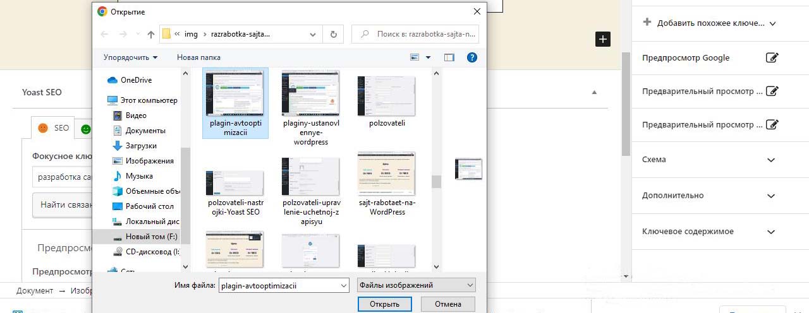Expand the Схема section
The width and height of the screenshot is (809, 313).
[770, 160]
